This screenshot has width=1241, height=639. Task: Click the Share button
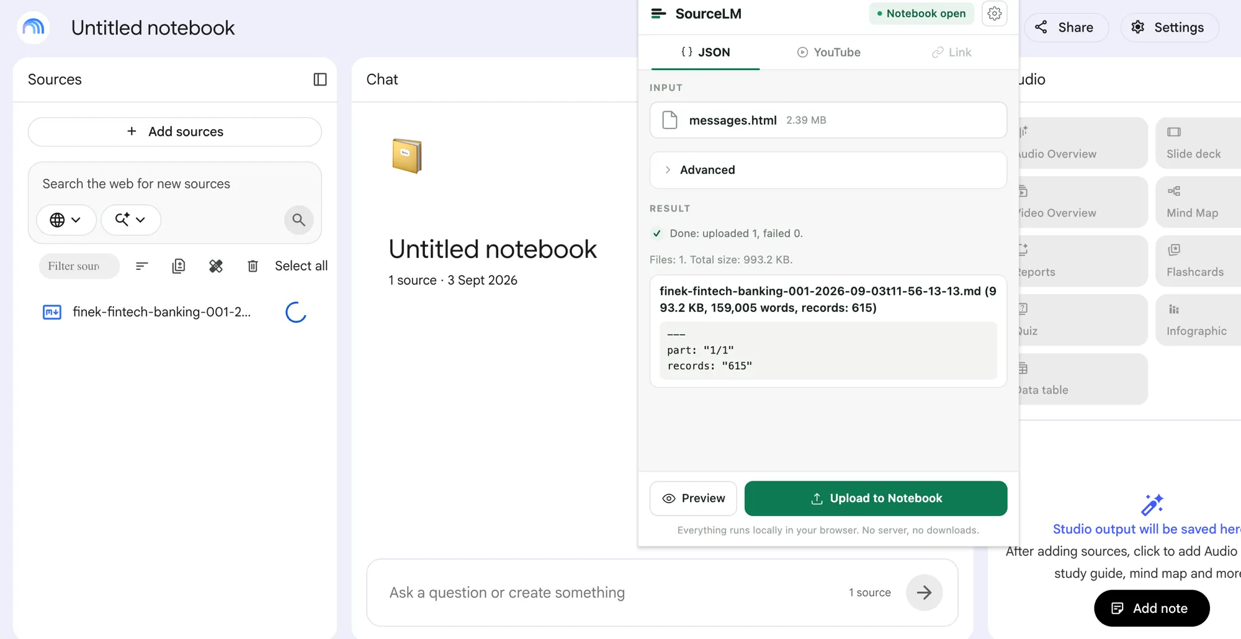(1065, 27)
